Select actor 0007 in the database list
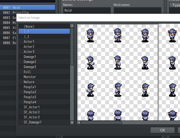The width and height of the screenshot is (180, 138). coord(8,38)
